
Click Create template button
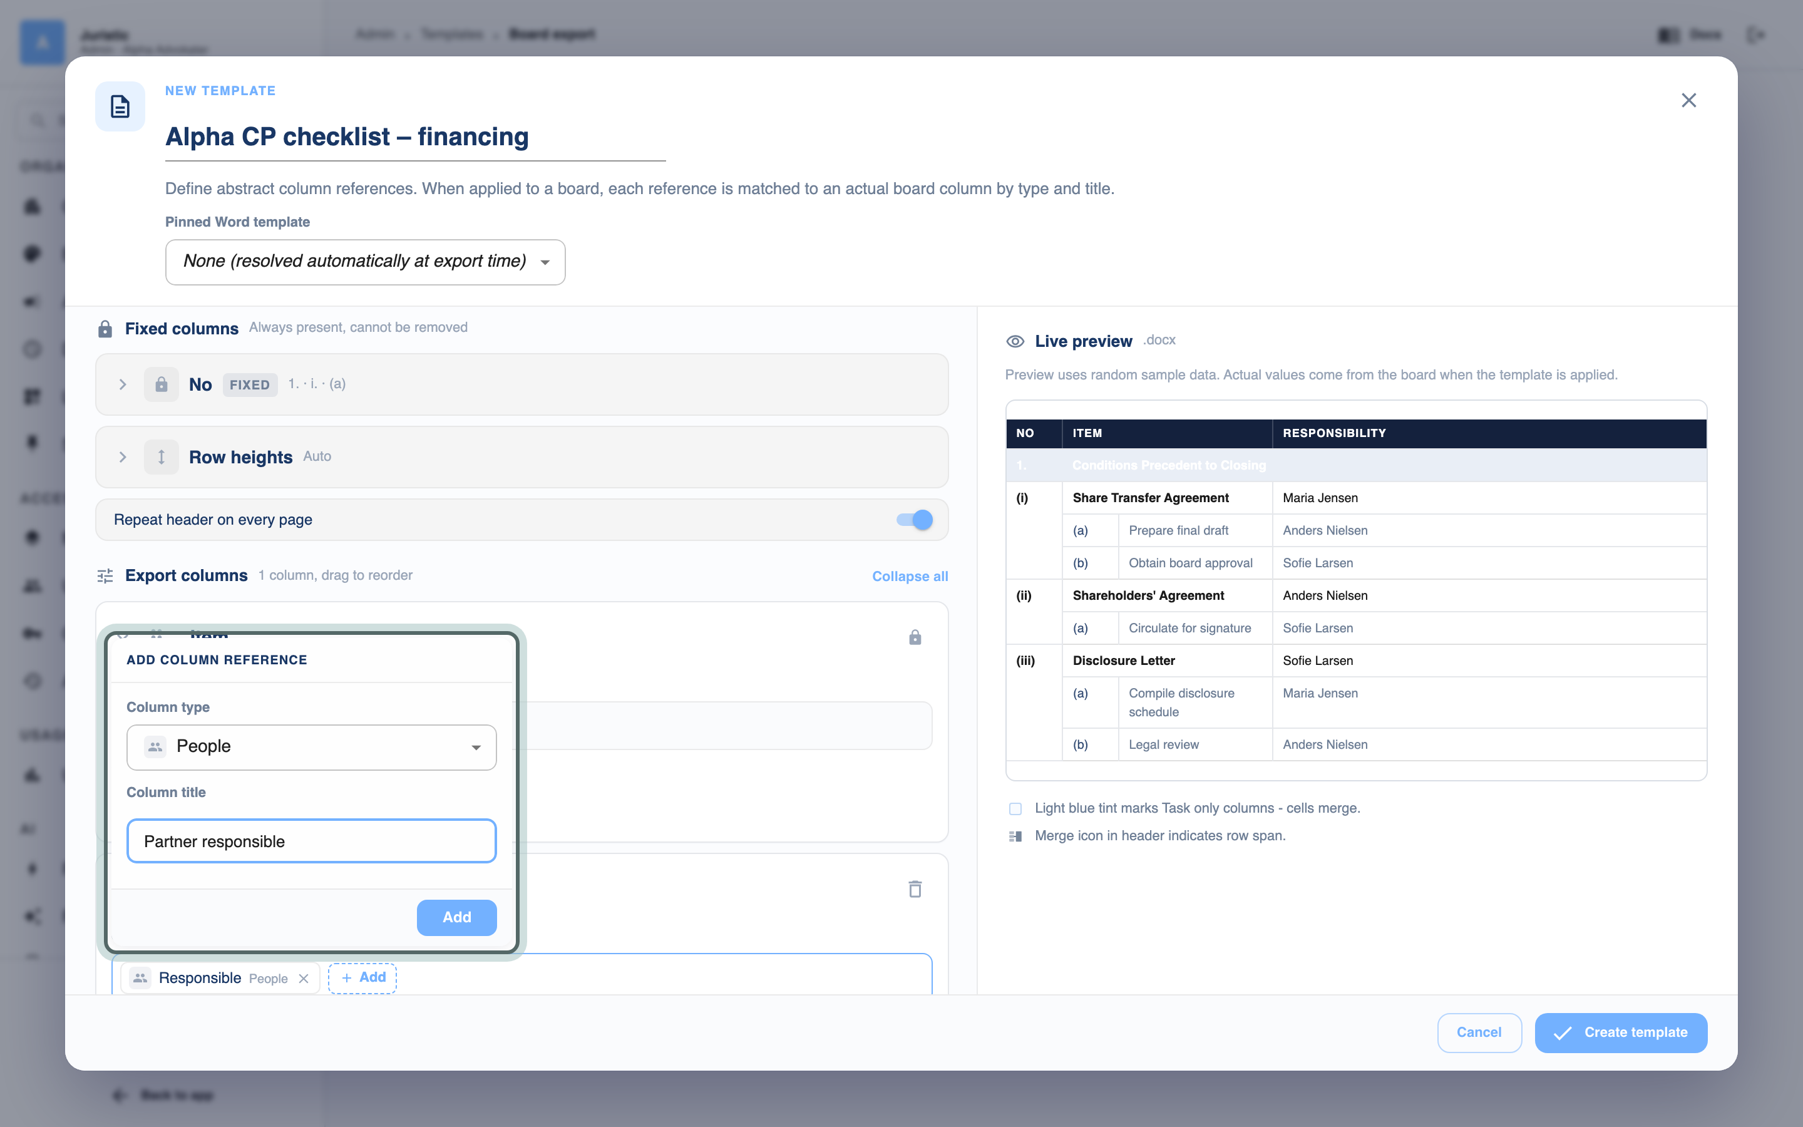pos(1620,1032)
